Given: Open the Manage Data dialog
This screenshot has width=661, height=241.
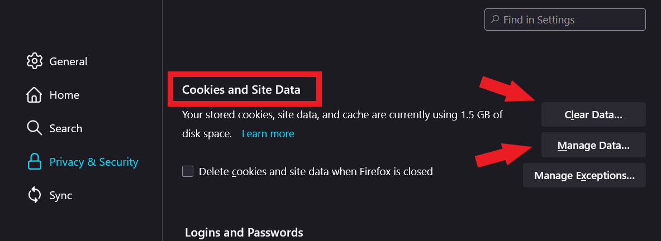Looking at the screenshot, I should pos(593,146).
